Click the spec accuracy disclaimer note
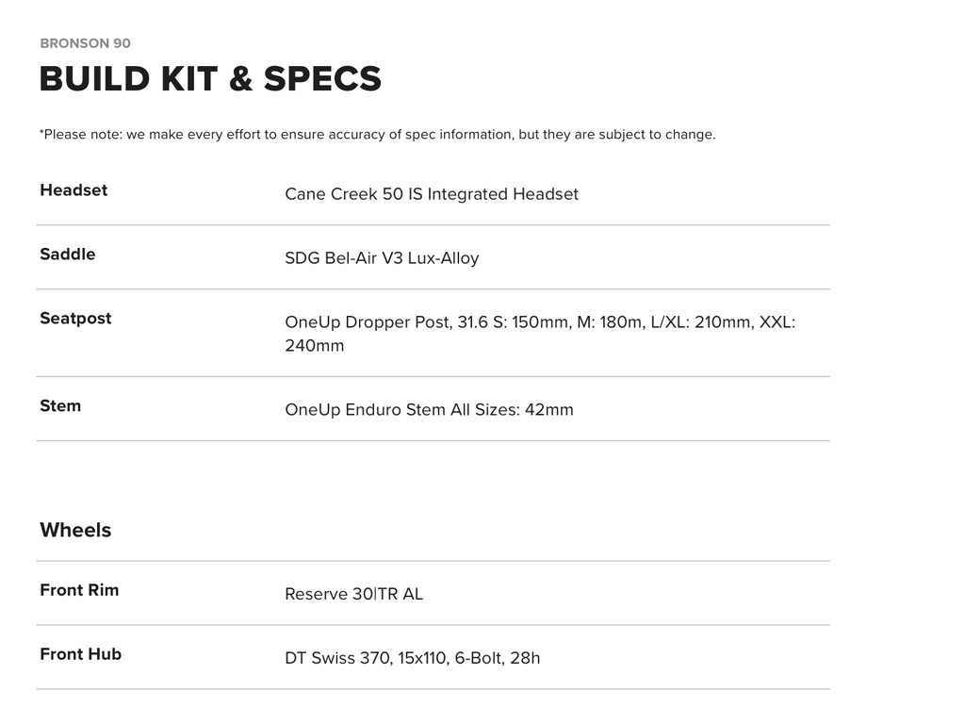The width and height of the screenshot is (965, 724). (x=377, y=135)
